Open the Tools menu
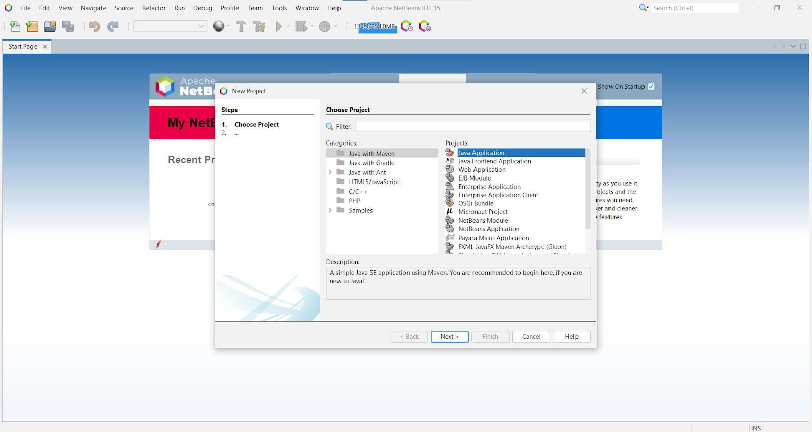Screen dimensions: 812x432 [279, 8]
